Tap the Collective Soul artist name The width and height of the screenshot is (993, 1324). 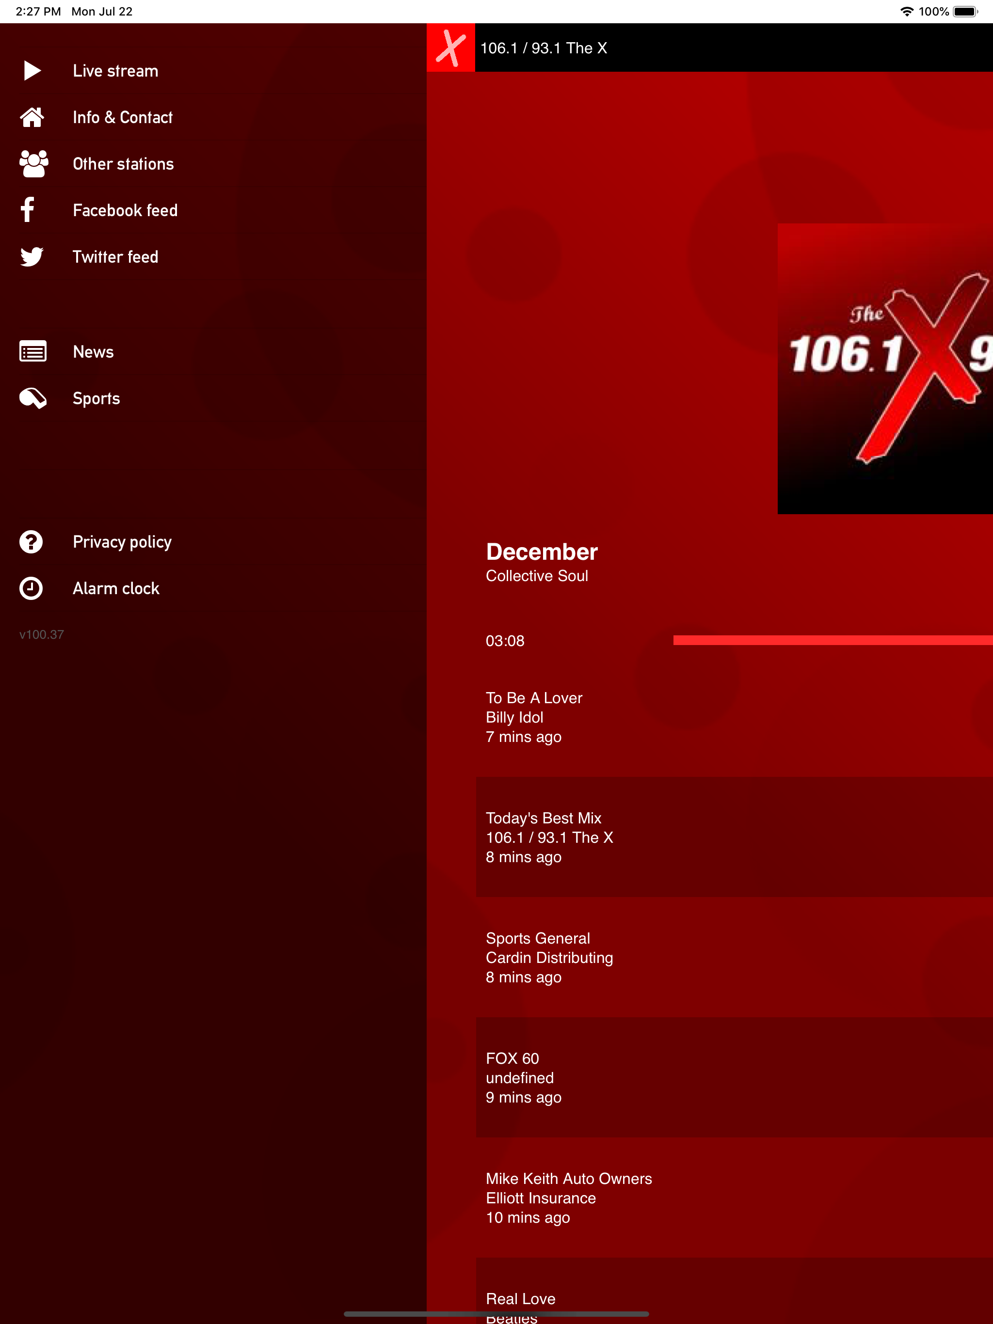537,576
